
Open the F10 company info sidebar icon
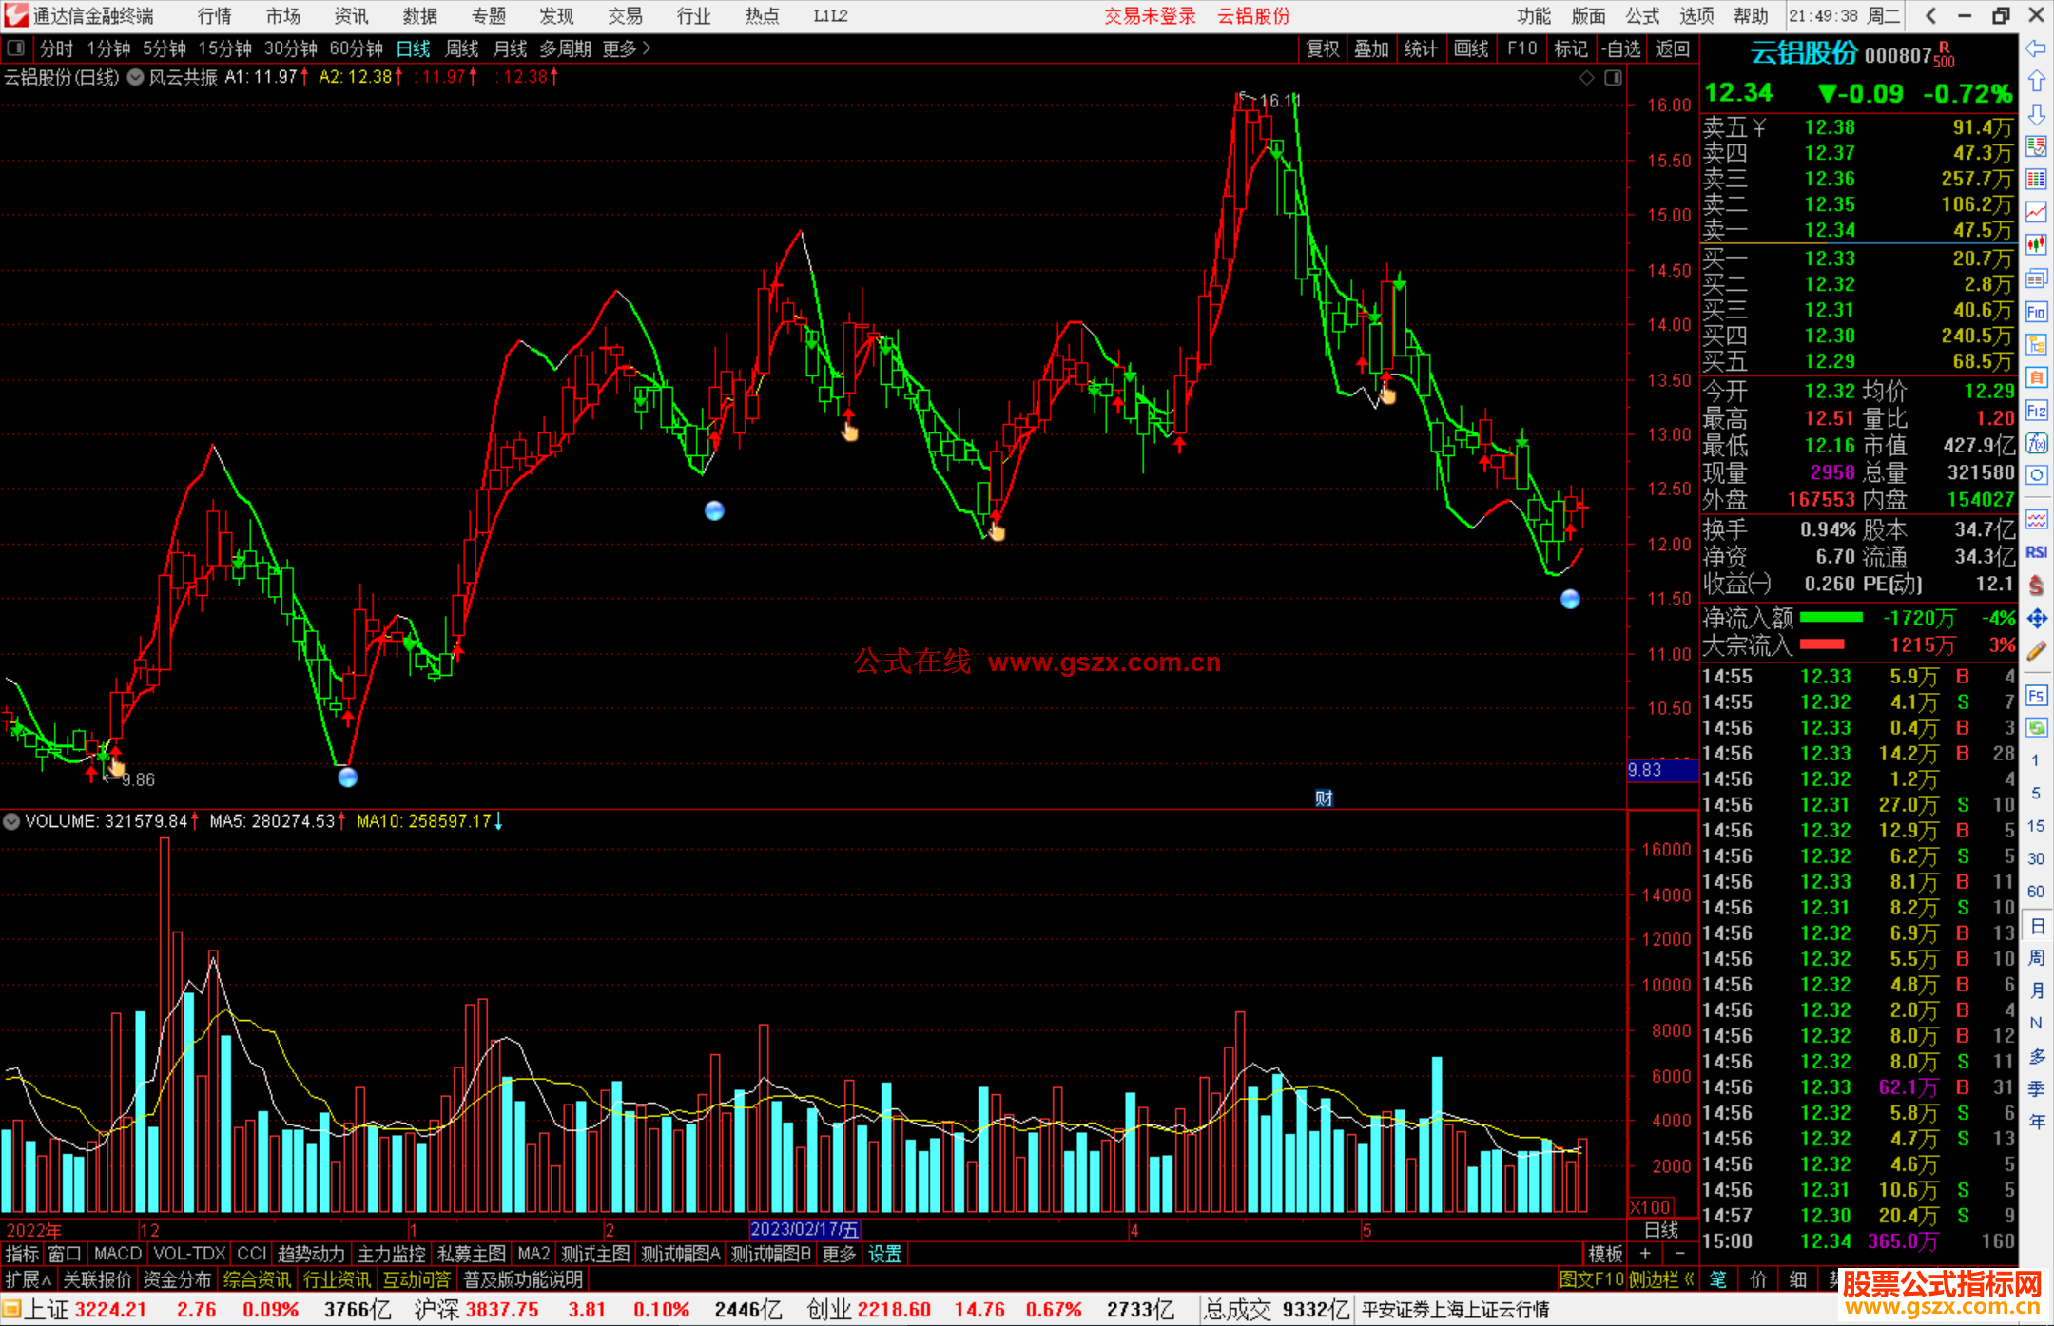(x=2036, y=312)
